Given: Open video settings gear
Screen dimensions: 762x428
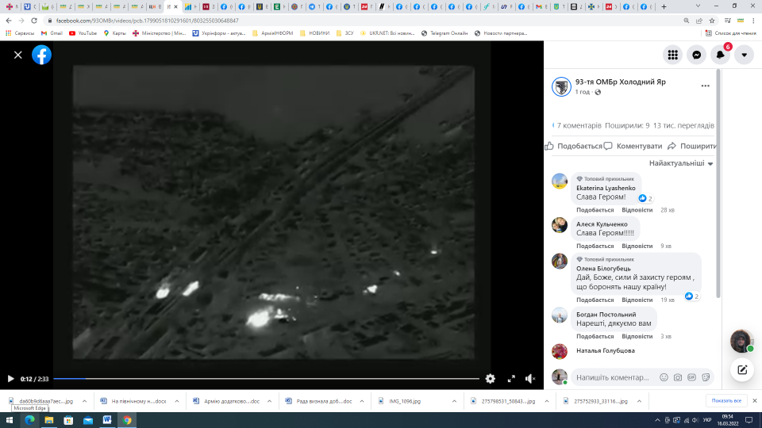Looking at the screenshot, I should tap(490, 379).
